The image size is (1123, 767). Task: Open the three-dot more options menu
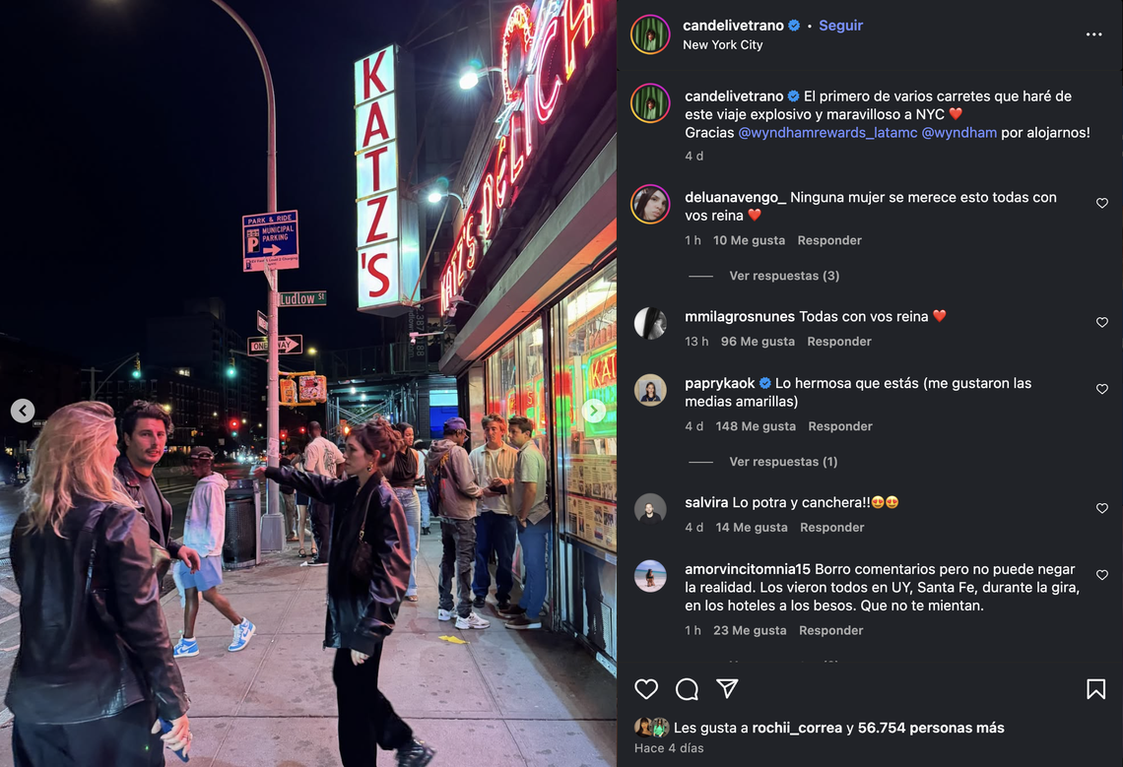(1093, 34)
